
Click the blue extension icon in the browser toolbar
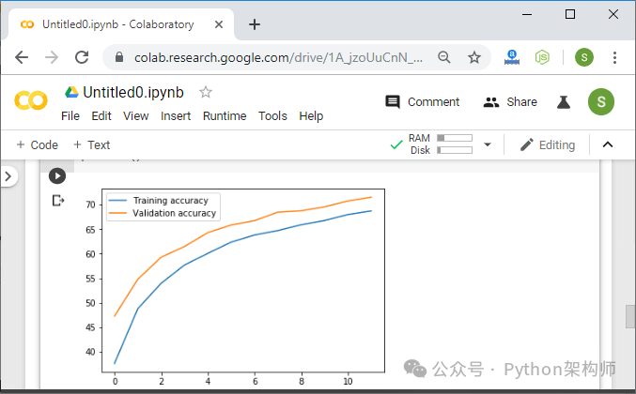[512, 57]
